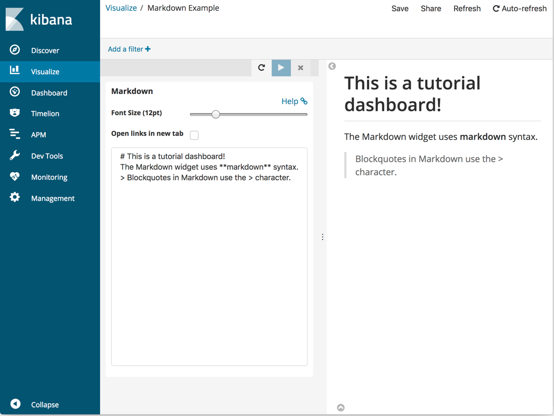Image resolution: width=554 pixels, height=416 pixels.
Task: Collapse the editor panel with the left chevron
Action: pyautogui.click(x=332, y=66)
